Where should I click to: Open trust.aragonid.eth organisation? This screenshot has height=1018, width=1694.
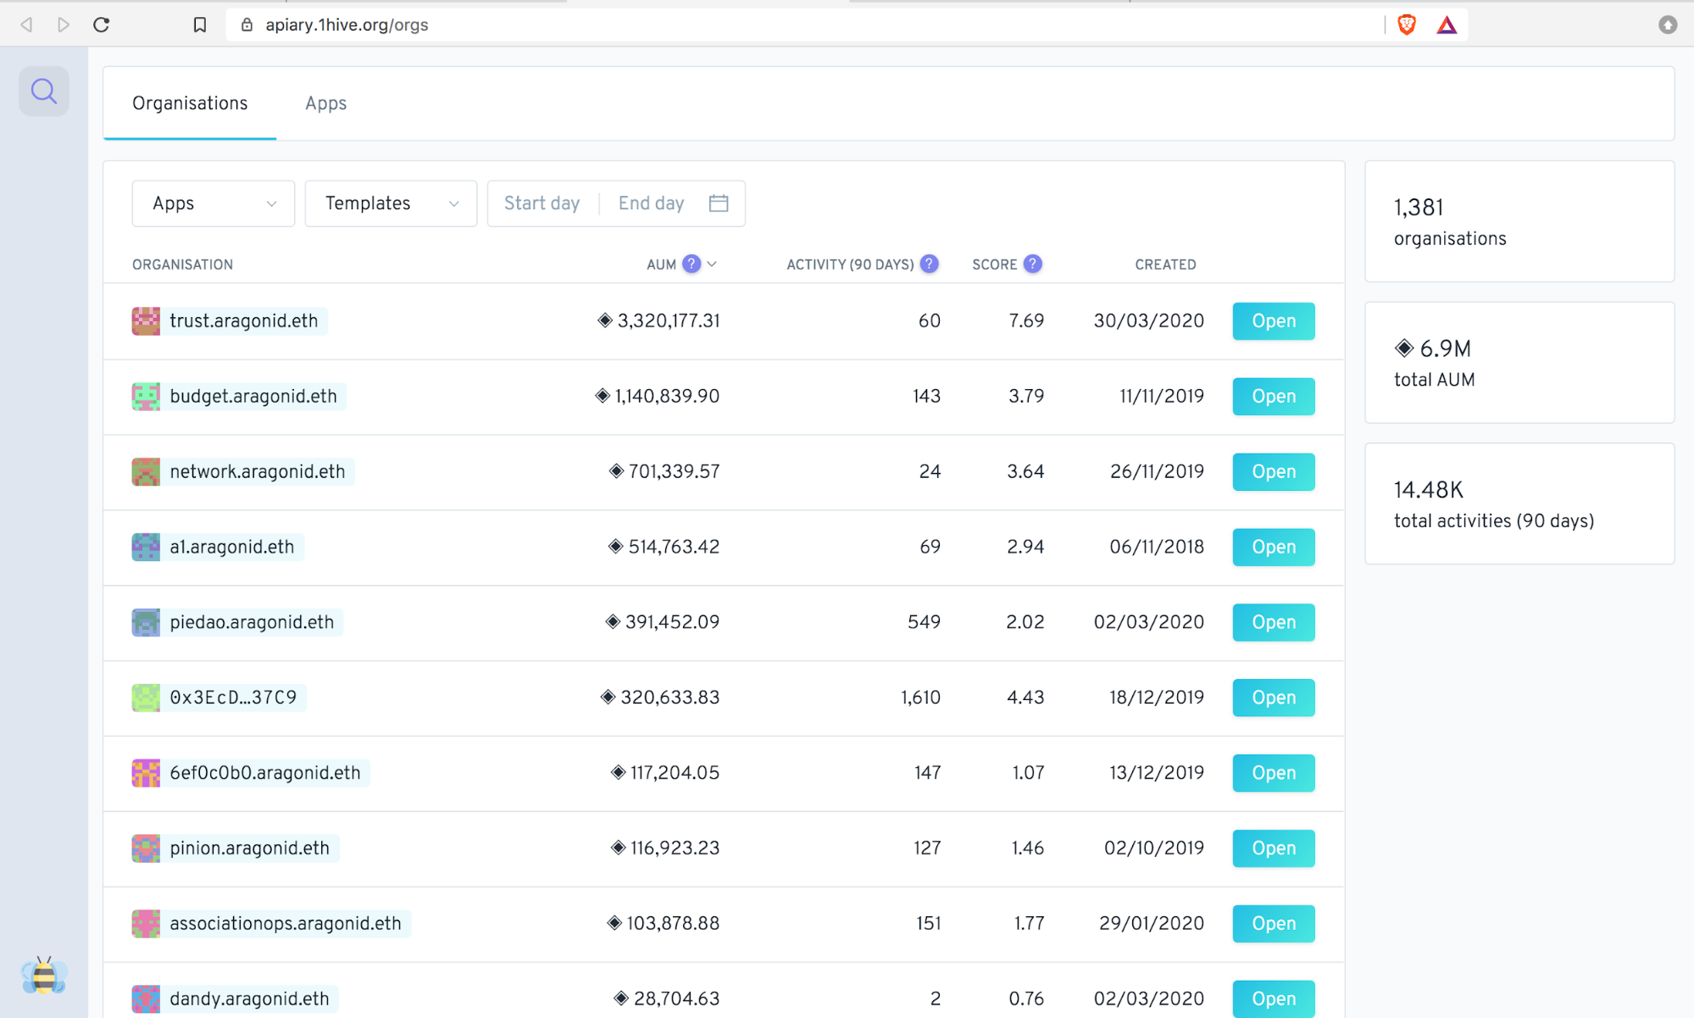(1274, 321)
